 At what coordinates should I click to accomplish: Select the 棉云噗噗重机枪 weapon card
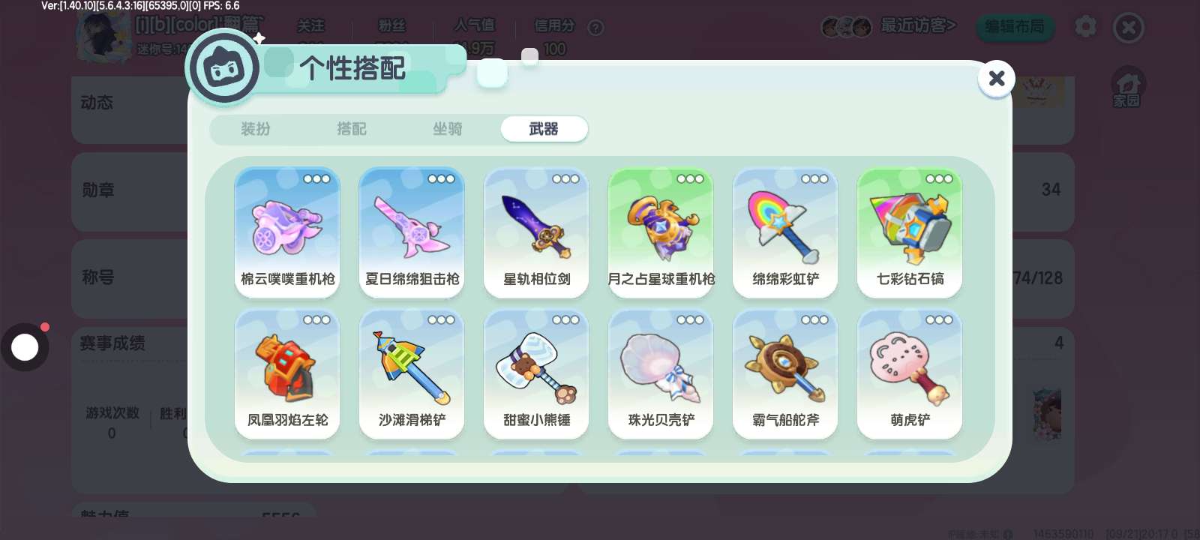click(x=287, y=232)
